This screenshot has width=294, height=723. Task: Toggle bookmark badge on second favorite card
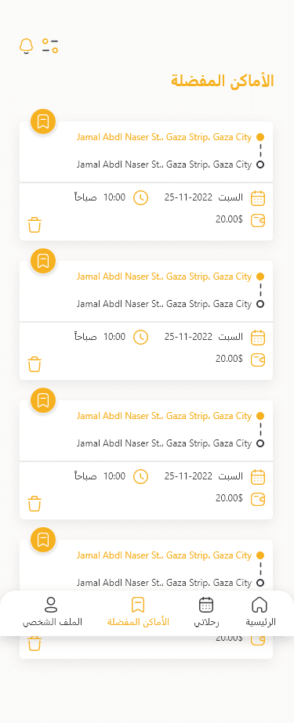tap(43, 261)
